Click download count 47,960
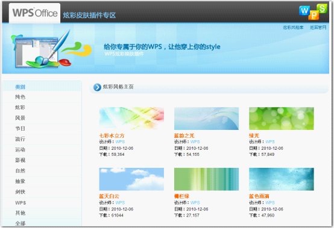The width and height of the screenshot is (334, 228). [x=268, y=215]
